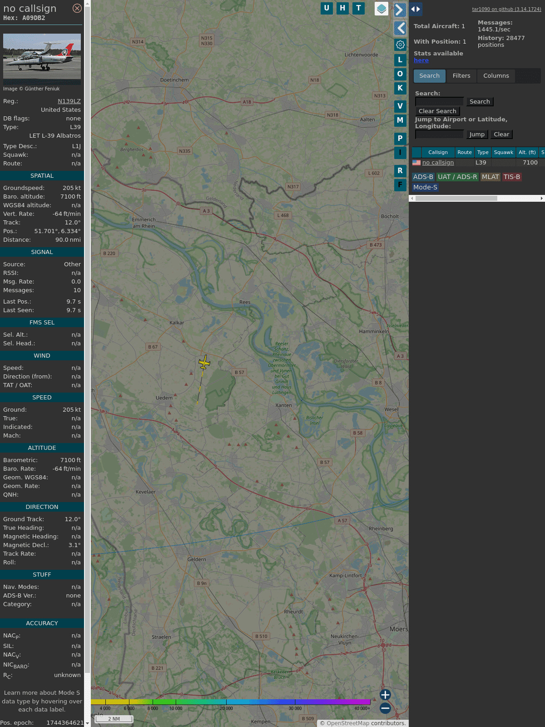Click the Hex: A09DB2 label

[24, 18]
